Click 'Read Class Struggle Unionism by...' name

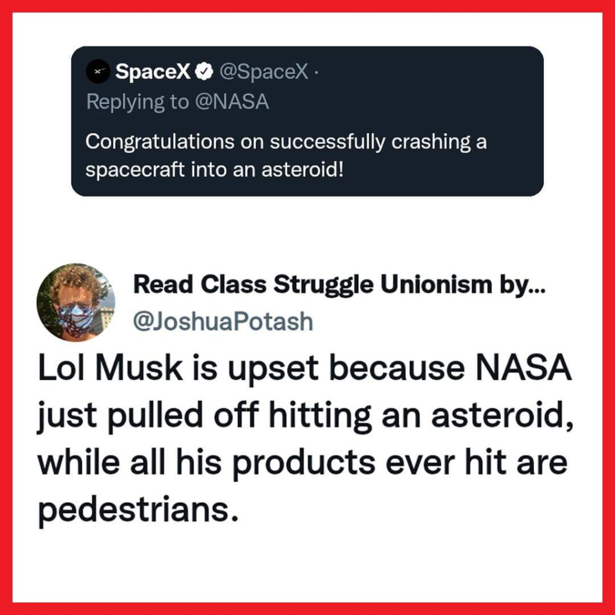[338, 285]
